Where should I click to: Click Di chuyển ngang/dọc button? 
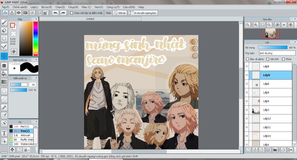tap(143, 13)
